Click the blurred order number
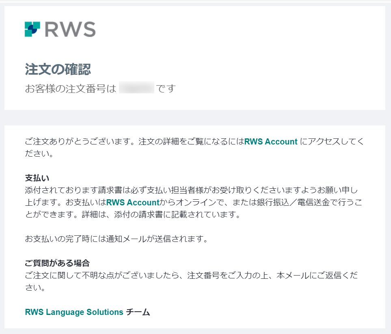 pos(137,88)
